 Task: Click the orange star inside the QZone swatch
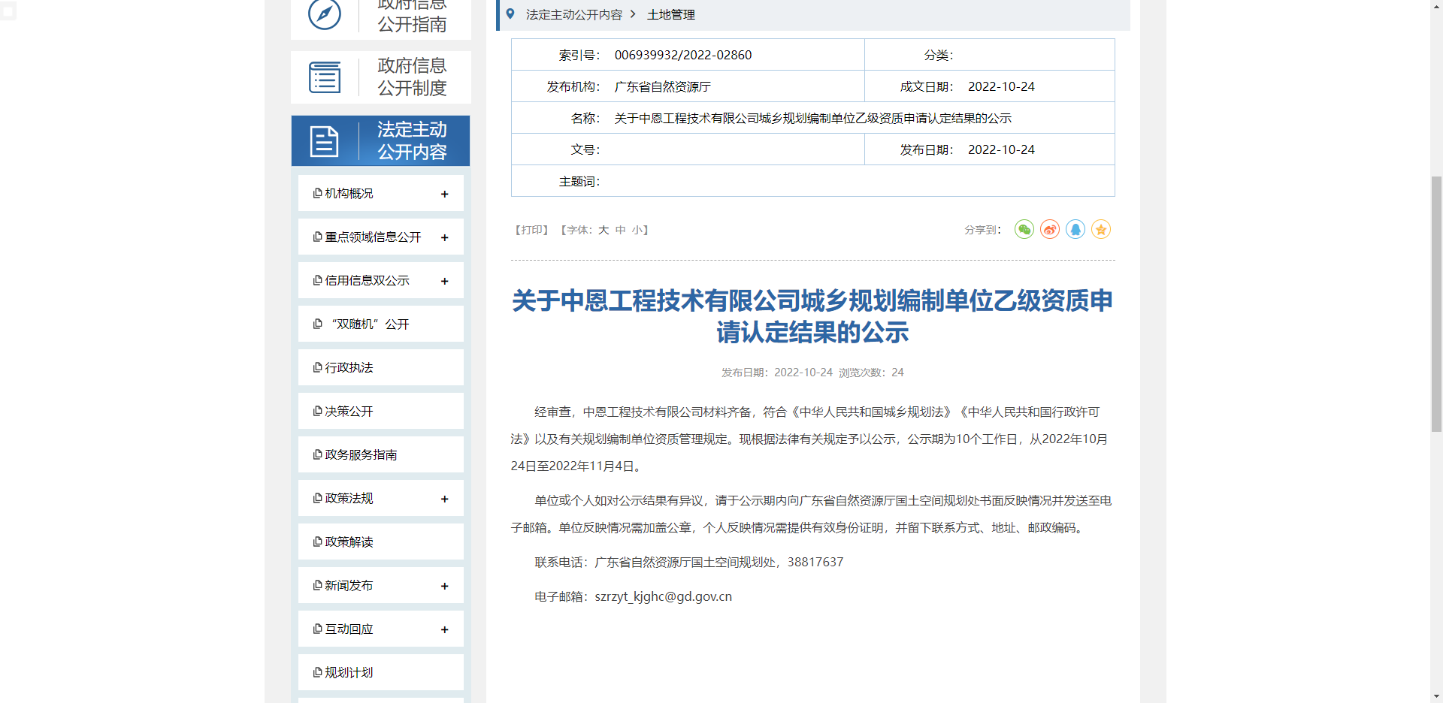pyautogui.click(x=1100, y=229)
